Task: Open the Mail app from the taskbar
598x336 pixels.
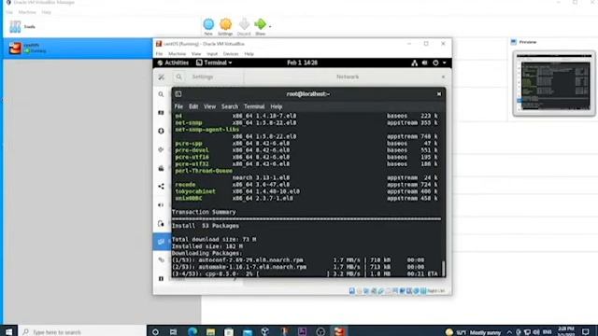Action: click(x=248, y=332)
